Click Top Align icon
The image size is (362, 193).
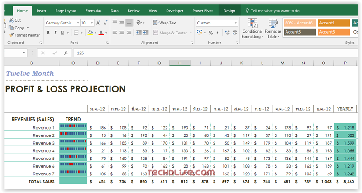pyautogui.click(x=115, y=22)
